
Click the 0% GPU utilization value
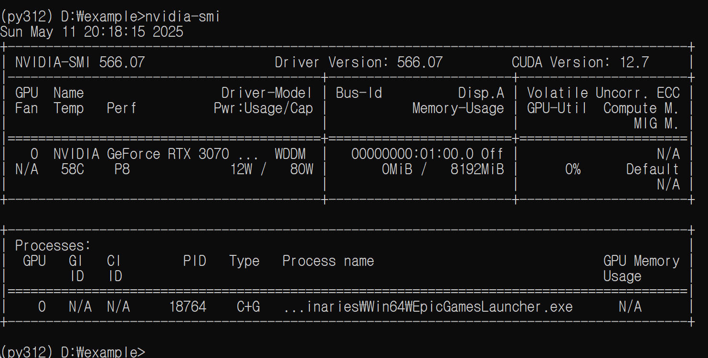(x=572, y=169)
